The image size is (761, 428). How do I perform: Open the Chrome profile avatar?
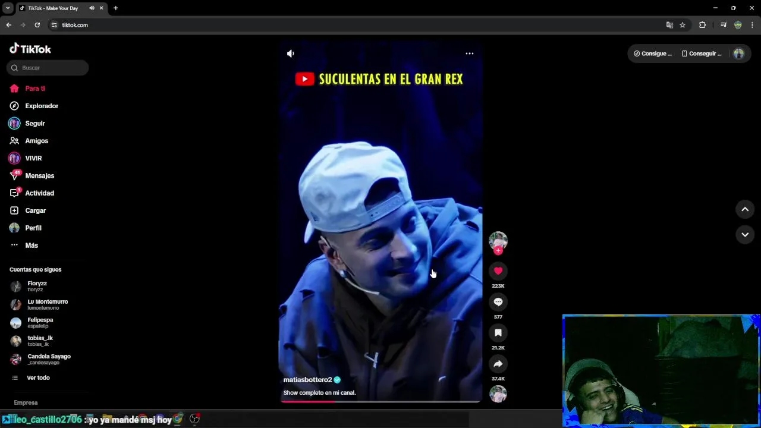738,25
